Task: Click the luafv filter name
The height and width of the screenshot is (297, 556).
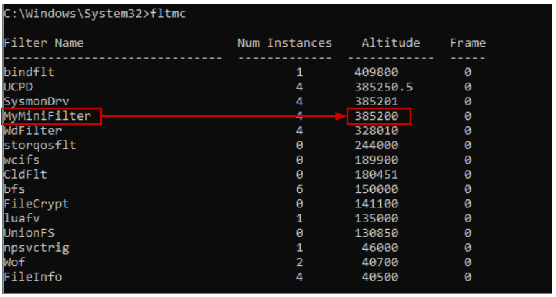Action: pos(22,218)
